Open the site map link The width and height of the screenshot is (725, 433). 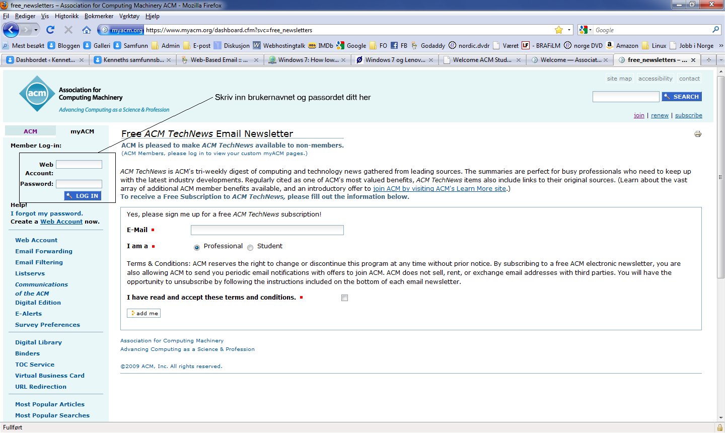pyautogui.click(x=619, y=79)
